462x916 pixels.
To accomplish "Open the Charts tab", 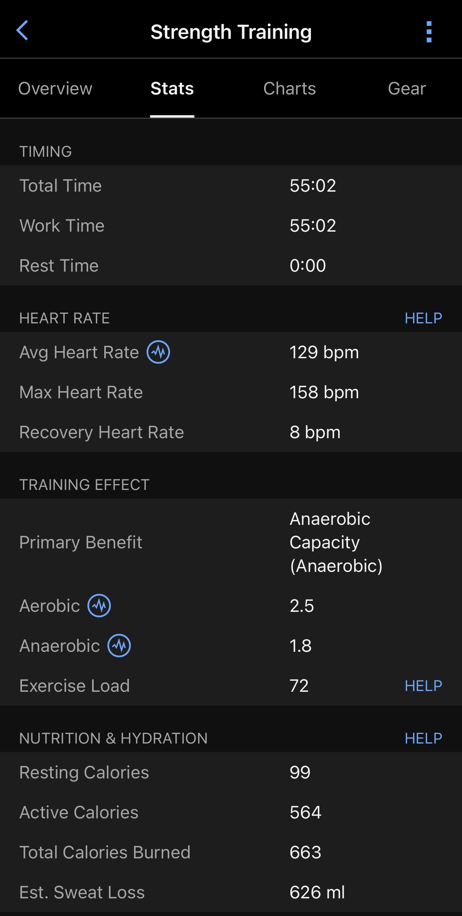I will [290, 89].
